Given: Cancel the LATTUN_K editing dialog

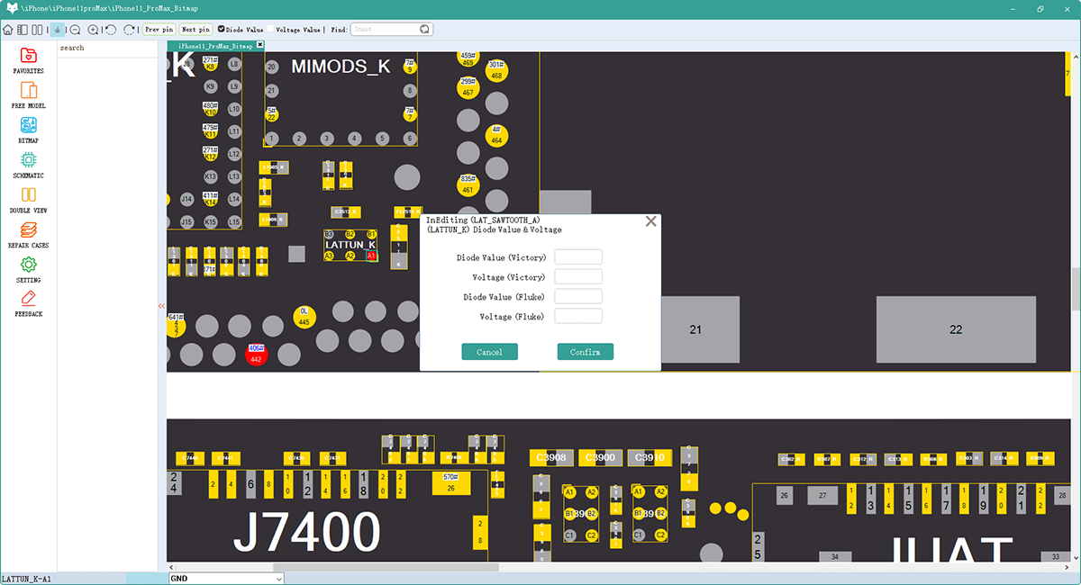Looking at the screenshot, I should (489, 351).
